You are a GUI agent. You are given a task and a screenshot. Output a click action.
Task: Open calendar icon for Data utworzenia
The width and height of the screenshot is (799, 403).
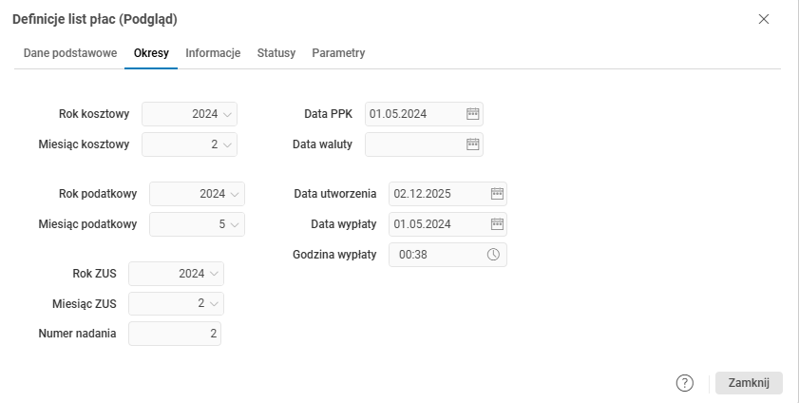pos(497,194)
